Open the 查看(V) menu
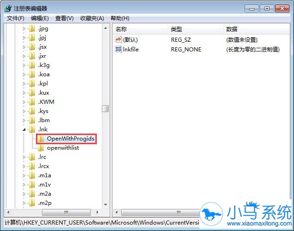 (x=65, y=18)
